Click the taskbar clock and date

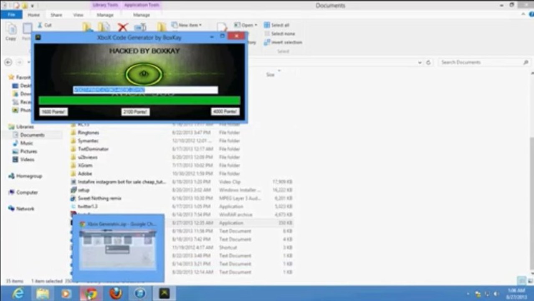[x=517, y=294]
